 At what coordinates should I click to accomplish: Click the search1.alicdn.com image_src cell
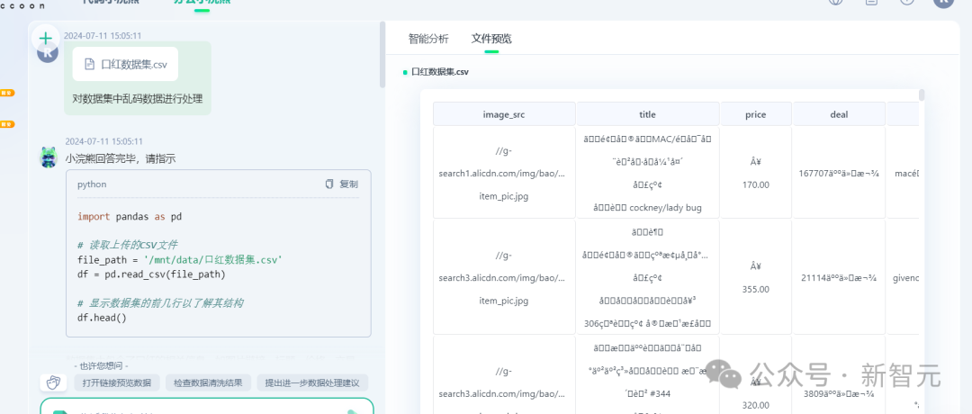pos(505,173)
